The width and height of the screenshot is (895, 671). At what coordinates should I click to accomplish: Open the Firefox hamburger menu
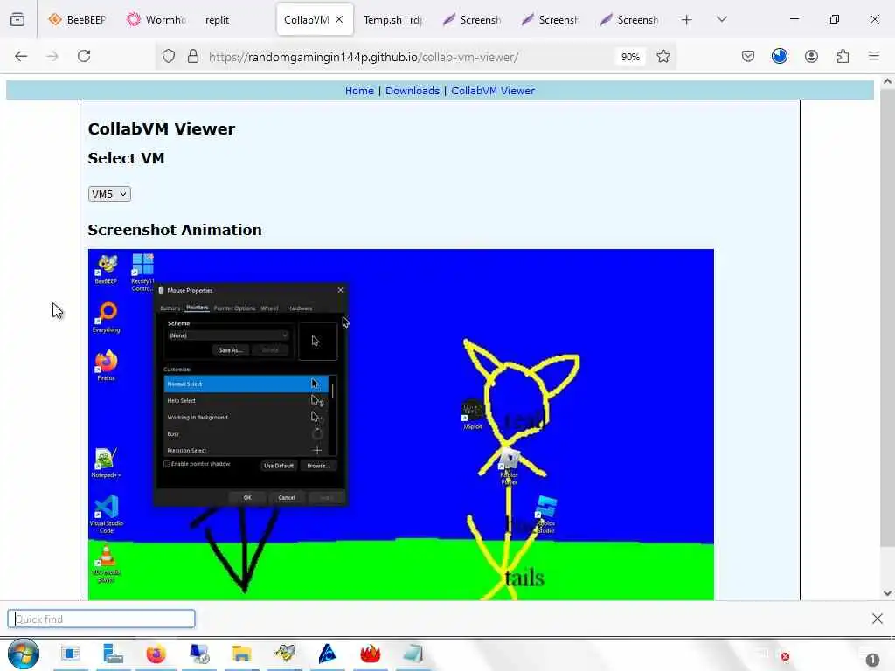[873, 56]
